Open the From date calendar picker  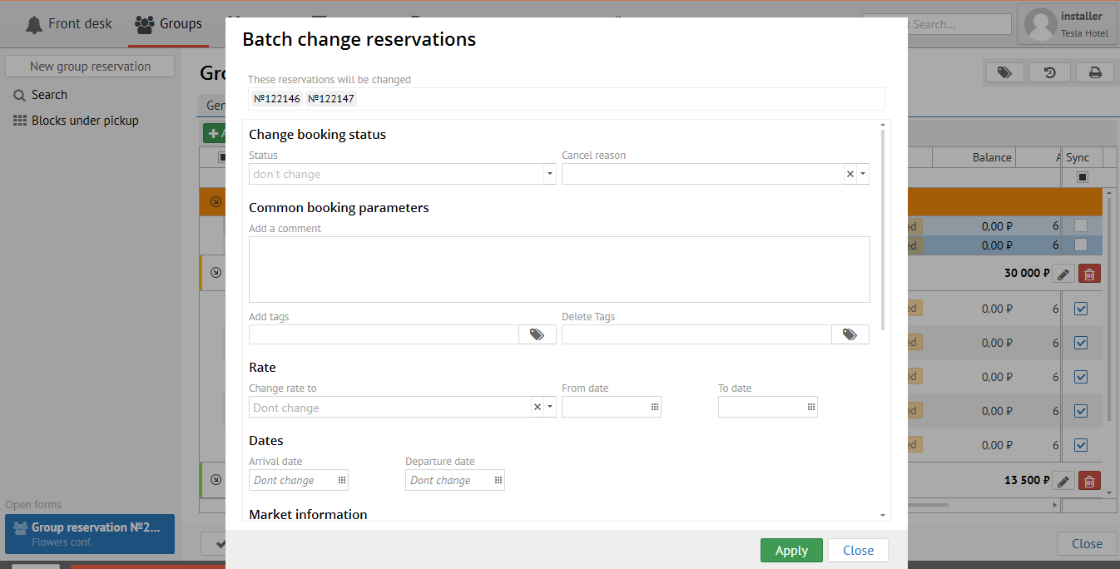pyautogui.click(x=655, y=407)
